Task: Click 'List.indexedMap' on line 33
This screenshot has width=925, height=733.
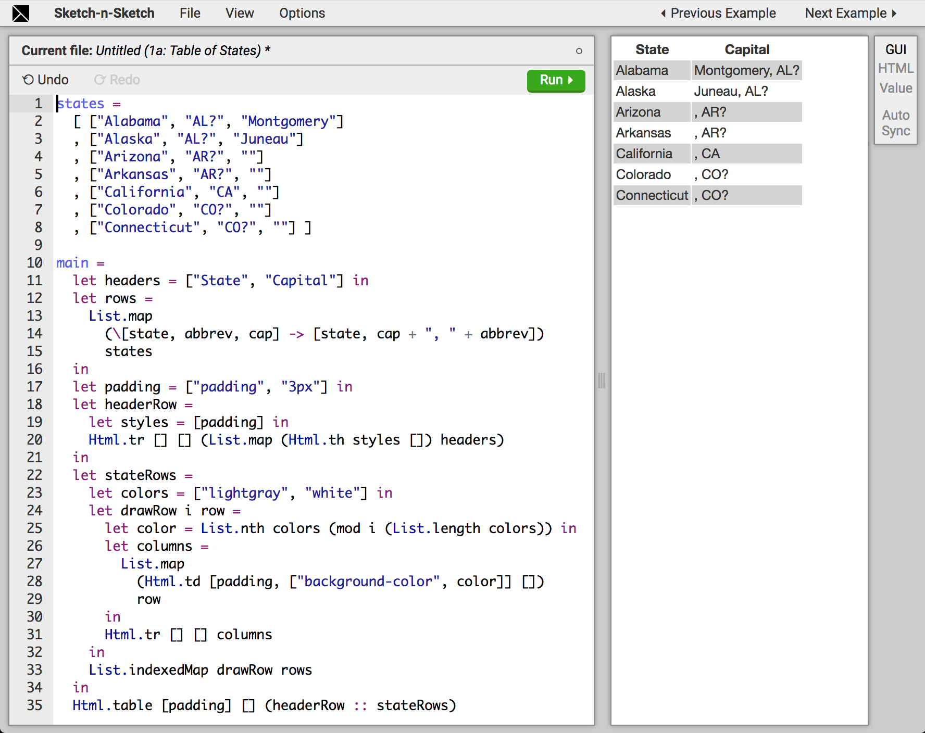Action: [x=148, y=670]
